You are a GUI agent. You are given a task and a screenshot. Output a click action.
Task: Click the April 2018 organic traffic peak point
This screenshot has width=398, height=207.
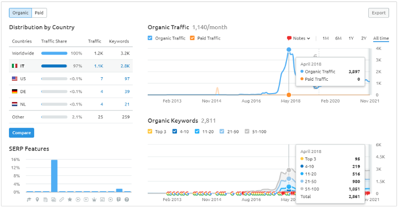click(288, 50)
